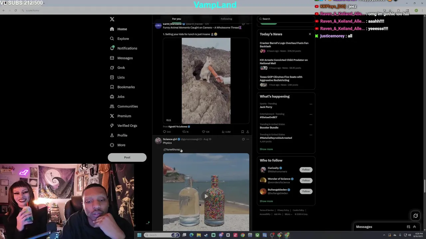Click Show more under What's happening
426x239 pixels.
[x=266, y=149]
